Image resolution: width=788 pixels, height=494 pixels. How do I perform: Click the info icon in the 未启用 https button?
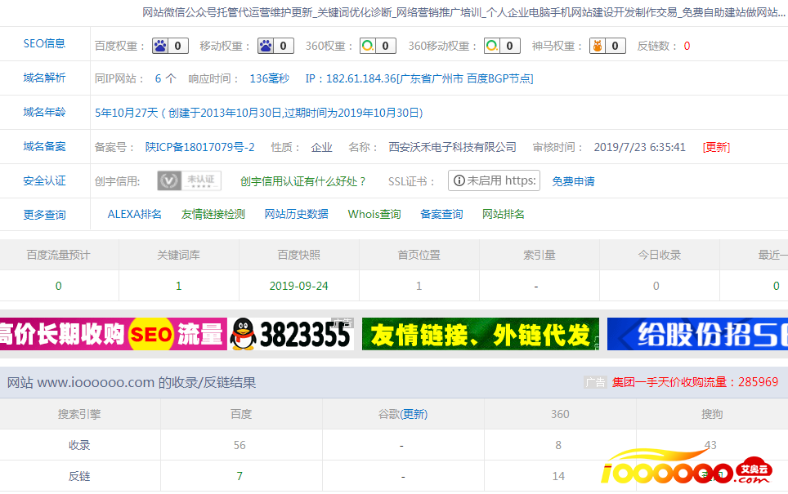[459, 180]
